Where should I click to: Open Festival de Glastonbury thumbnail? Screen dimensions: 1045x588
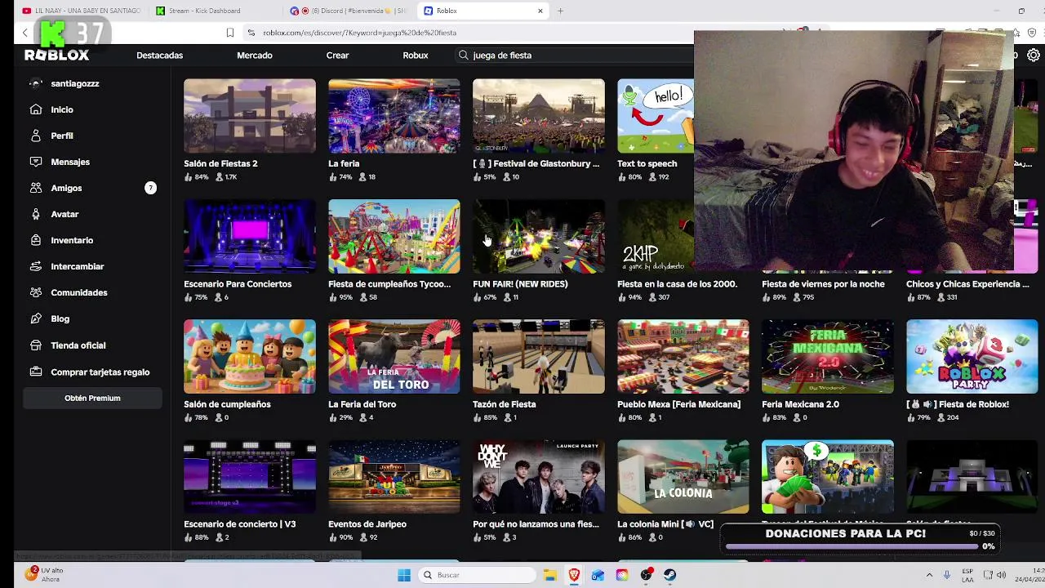539,116
